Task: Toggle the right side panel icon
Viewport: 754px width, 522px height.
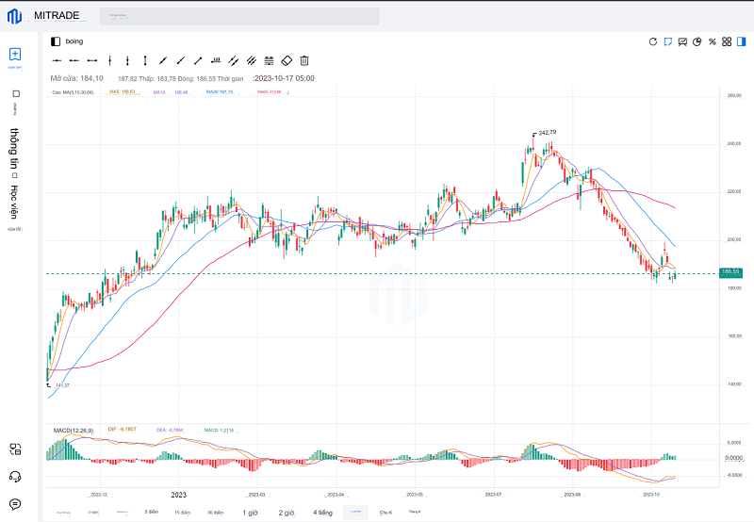Action: (x=742, y=41)
